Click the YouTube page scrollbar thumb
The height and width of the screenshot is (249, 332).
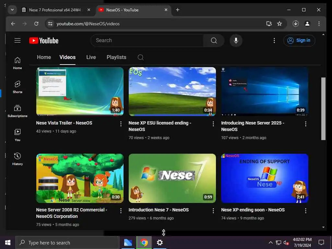pyautogui.click(x=323, y=109)
